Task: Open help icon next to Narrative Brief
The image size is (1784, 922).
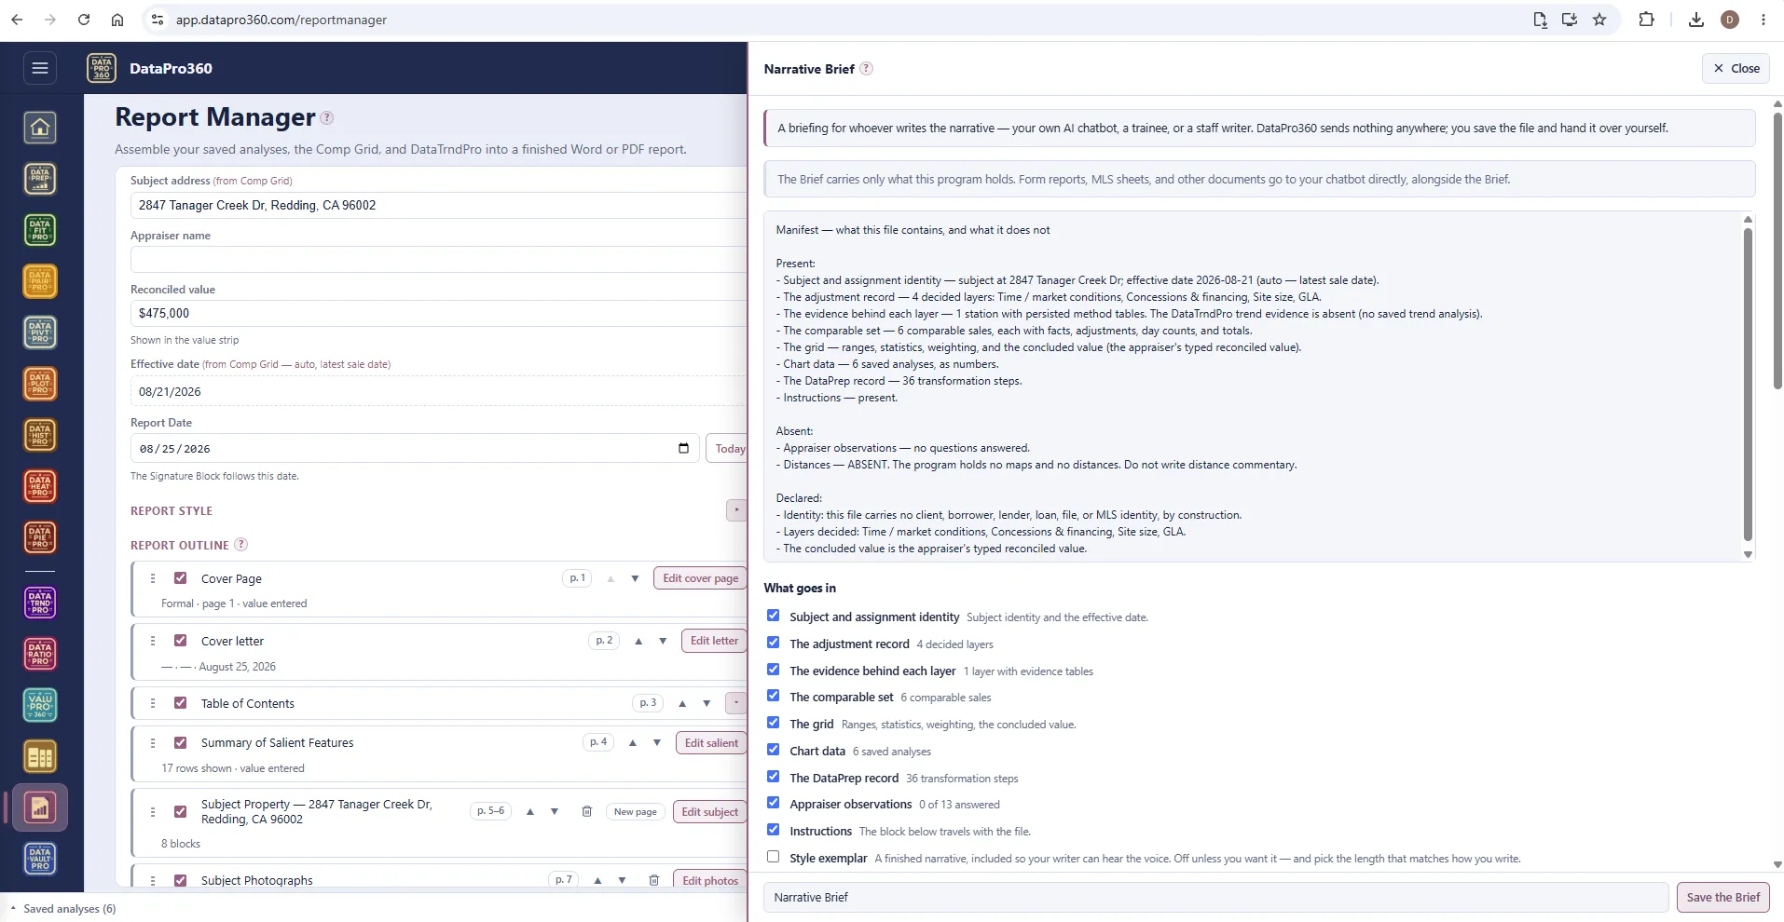Action: pos(866,69)
